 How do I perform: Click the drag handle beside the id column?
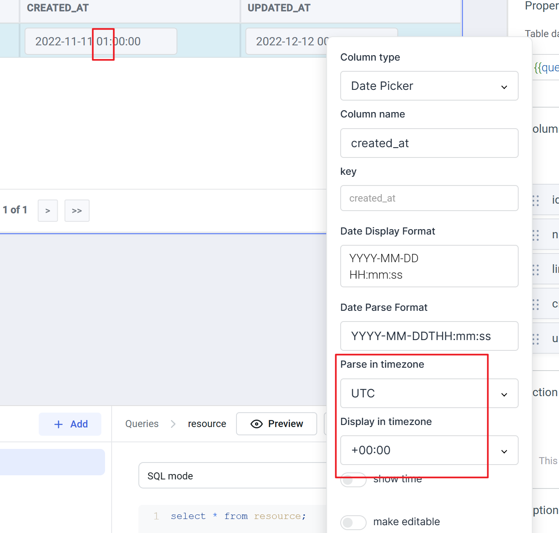tap(535, 200)
